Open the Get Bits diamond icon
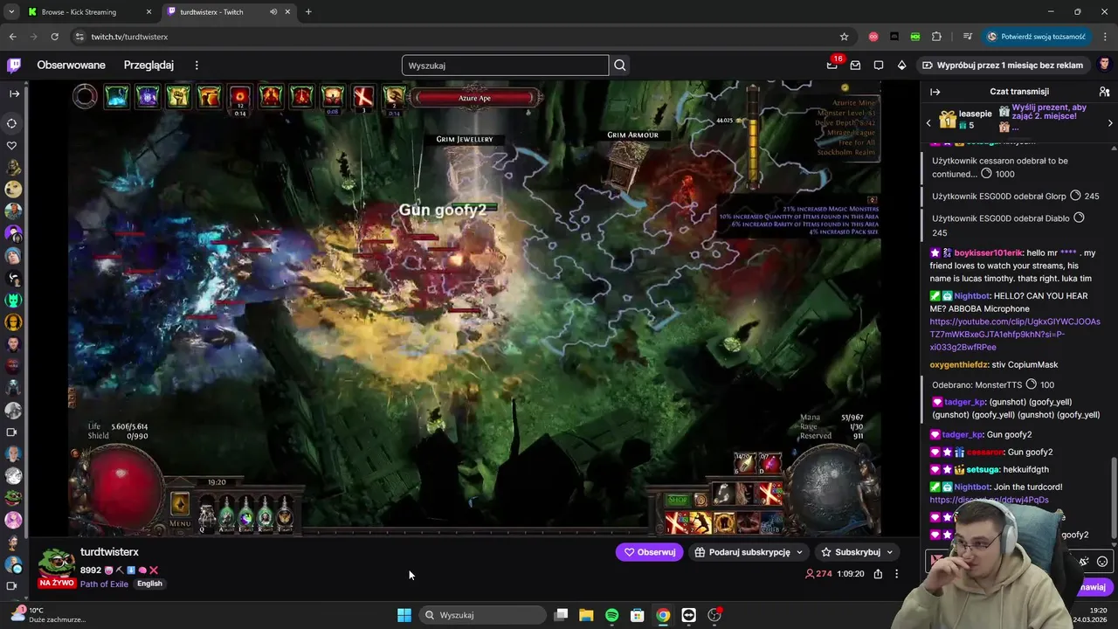 coord(902,65)
